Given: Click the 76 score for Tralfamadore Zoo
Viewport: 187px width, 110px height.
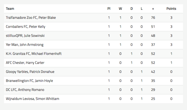Looking at the screenshot, I should pos(153,18).
